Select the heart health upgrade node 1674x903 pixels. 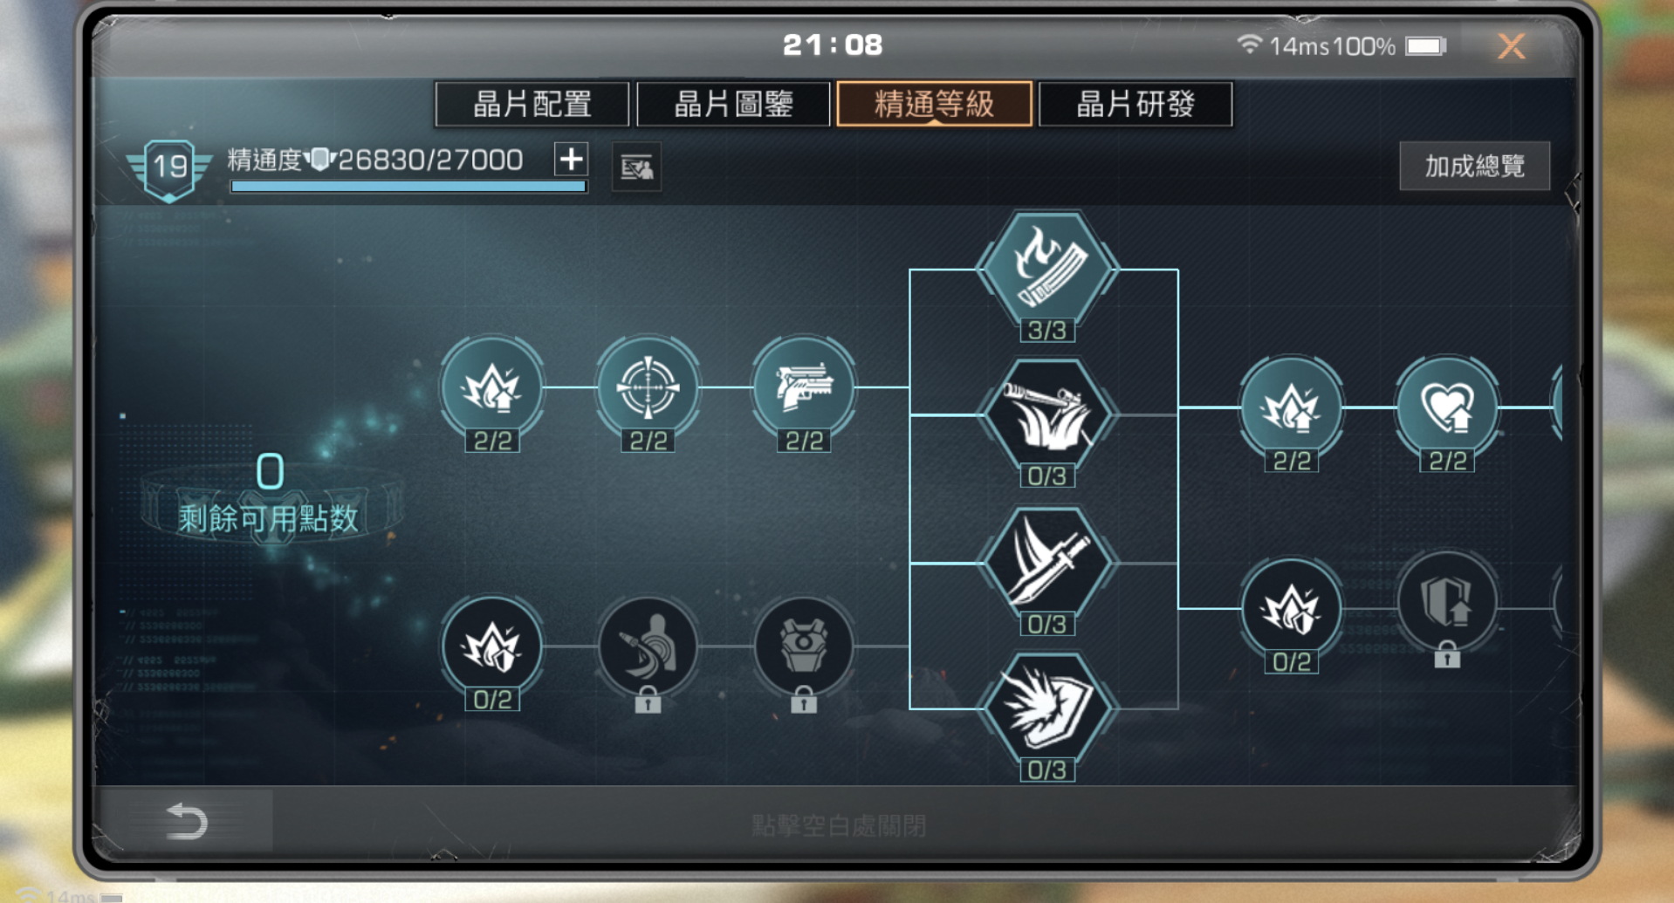click(1447, 407)
